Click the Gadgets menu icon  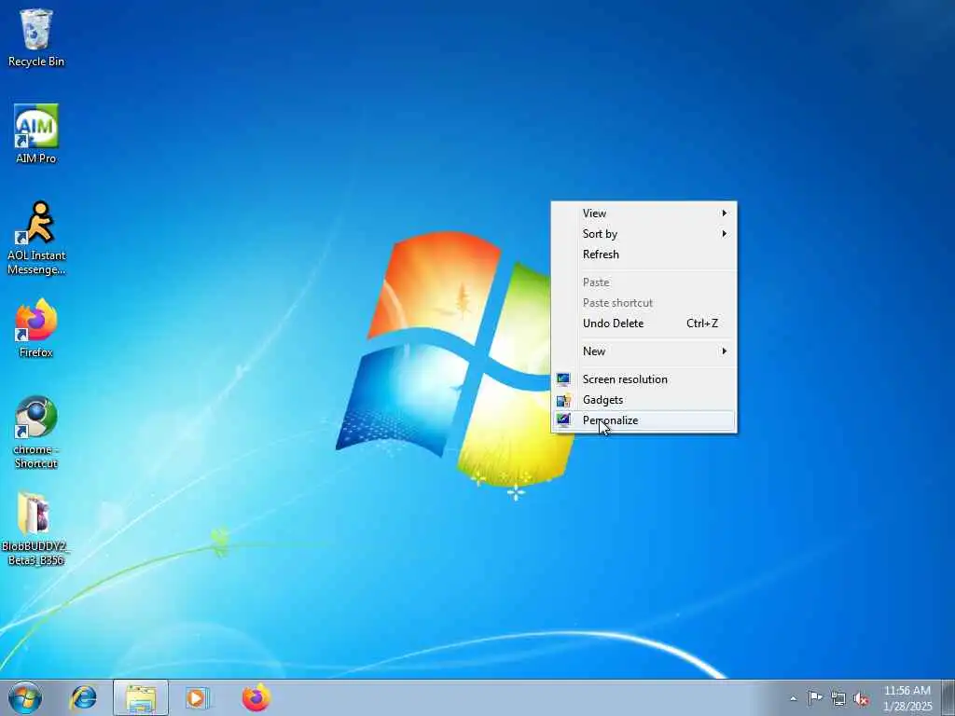(563, 400)
